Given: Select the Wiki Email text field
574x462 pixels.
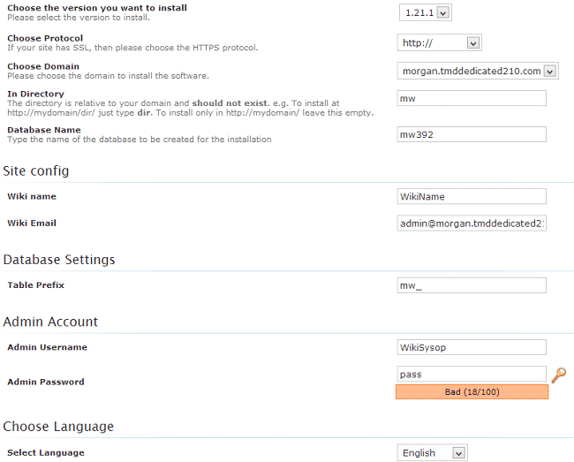Looking at the screenshot, I should pos(472,223).
